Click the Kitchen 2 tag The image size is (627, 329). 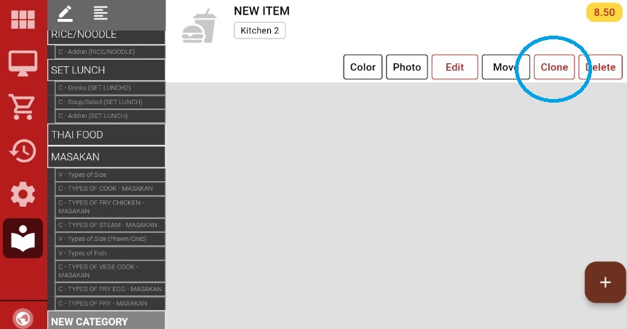259,31
